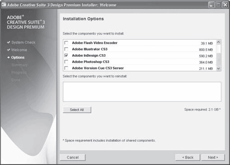Proceed with the Next button
Screen dimensions: 230x165
tap(213, 157)
